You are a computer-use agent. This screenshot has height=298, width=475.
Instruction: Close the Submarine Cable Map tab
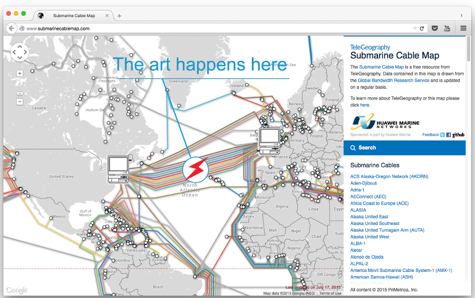coord(107,16)
